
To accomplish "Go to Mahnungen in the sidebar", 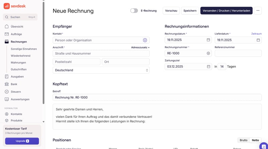I will click(18, 63).
